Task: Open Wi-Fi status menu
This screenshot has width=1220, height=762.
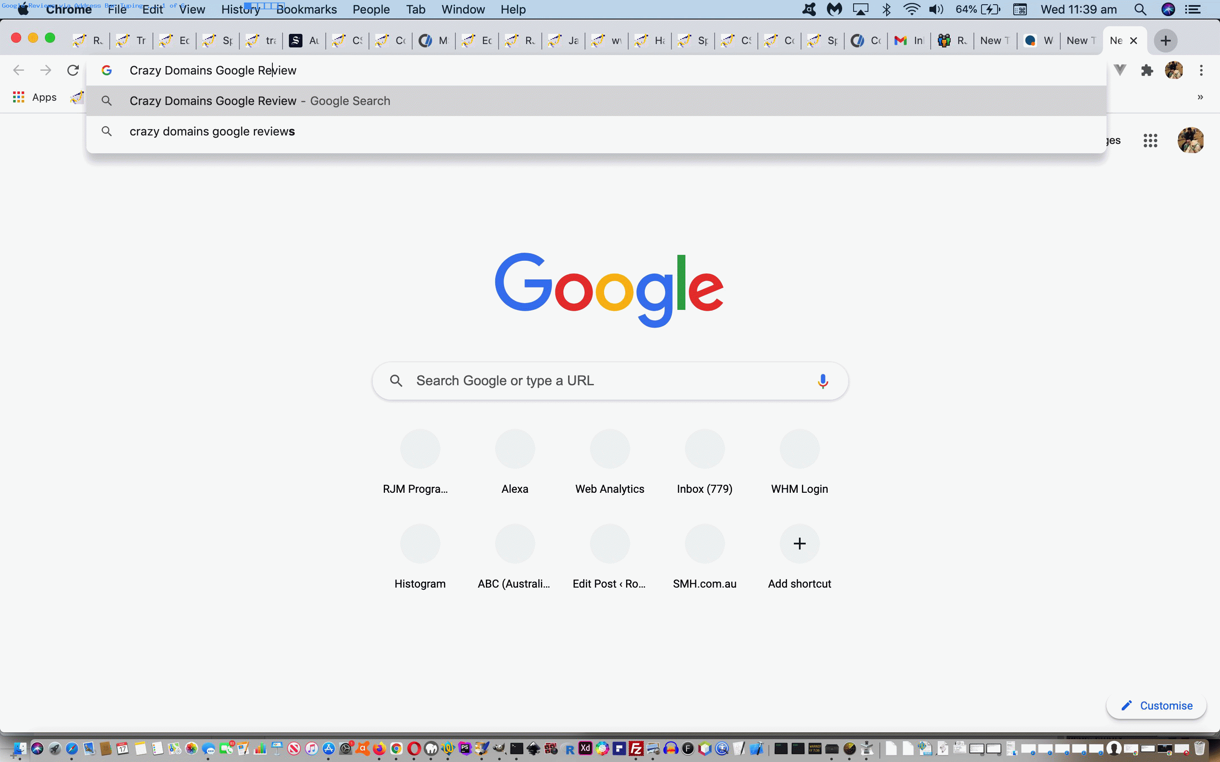Action: pos(912,10)
